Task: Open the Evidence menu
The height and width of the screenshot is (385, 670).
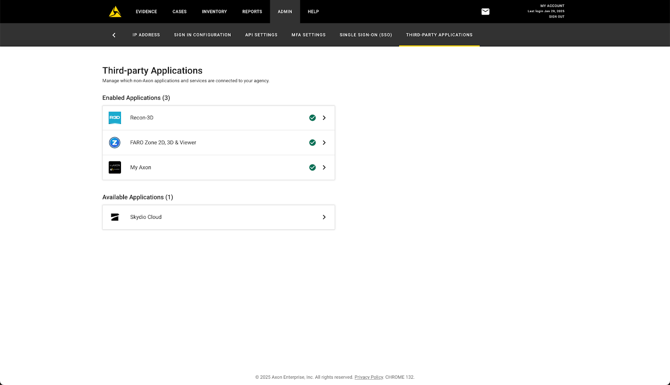Action: pyautogui.click(x=146, y=12)
